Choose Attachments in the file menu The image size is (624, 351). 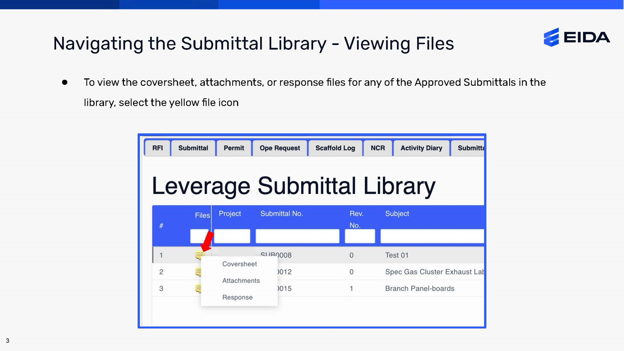(x=241, y=281)
